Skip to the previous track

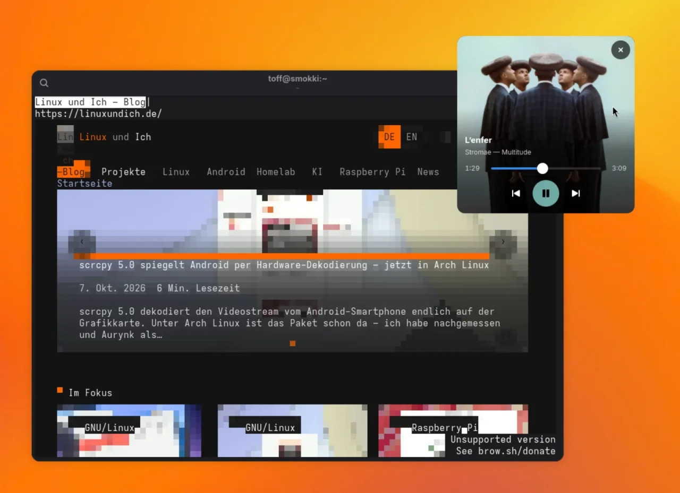[x=516, y=193]
